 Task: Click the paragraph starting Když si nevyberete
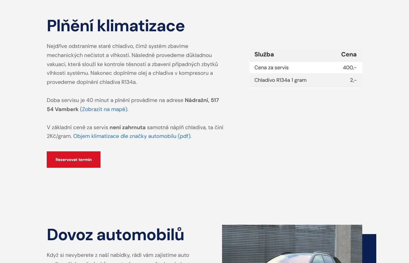(118, 255)
